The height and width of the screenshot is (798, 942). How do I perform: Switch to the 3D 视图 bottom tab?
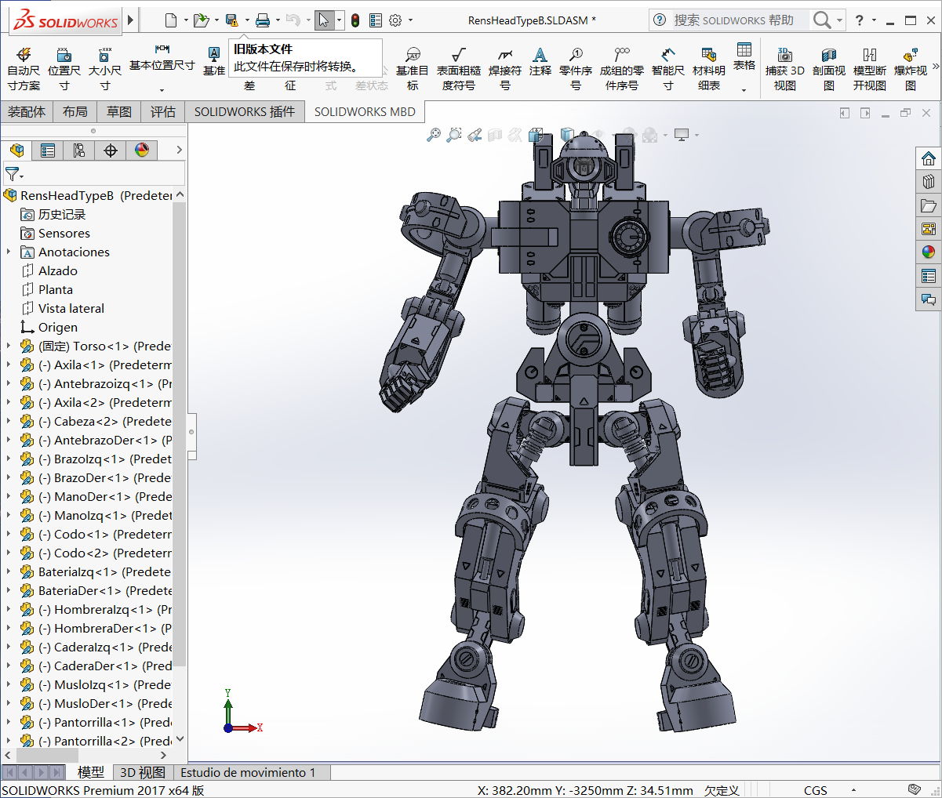point(142,773)
